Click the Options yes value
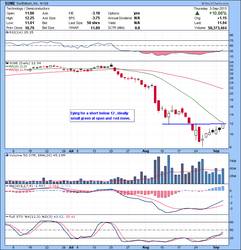Viewport: 241px width, 250px height. click(137, 13)
